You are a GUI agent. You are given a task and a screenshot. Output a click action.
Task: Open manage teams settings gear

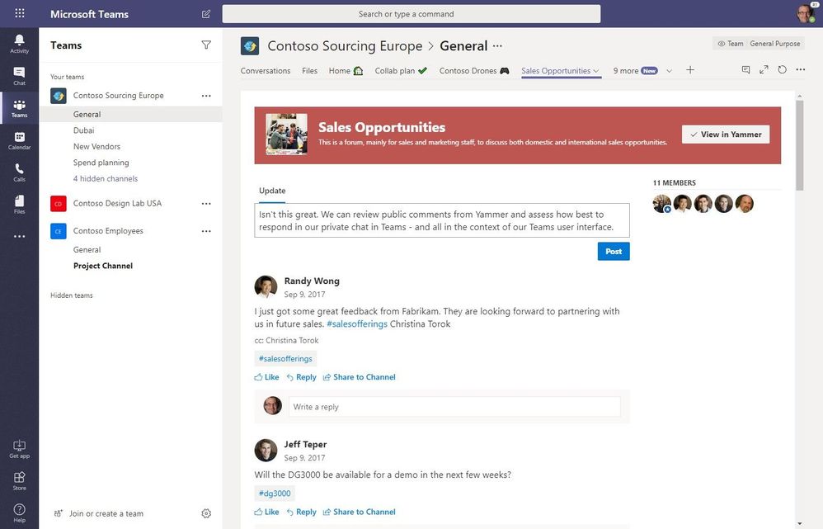click(x=206, y=513)
